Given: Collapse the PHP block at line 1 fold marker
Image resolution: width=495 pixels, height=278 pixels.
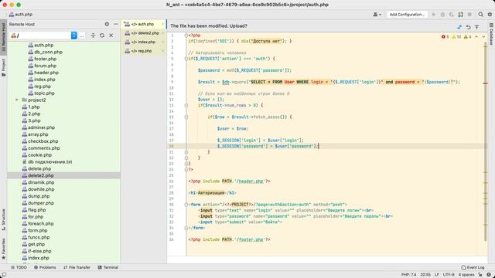Looking at the screenshot, I should point(186,36).
